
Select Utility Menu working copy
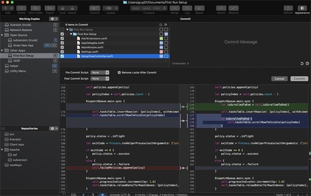30,71
